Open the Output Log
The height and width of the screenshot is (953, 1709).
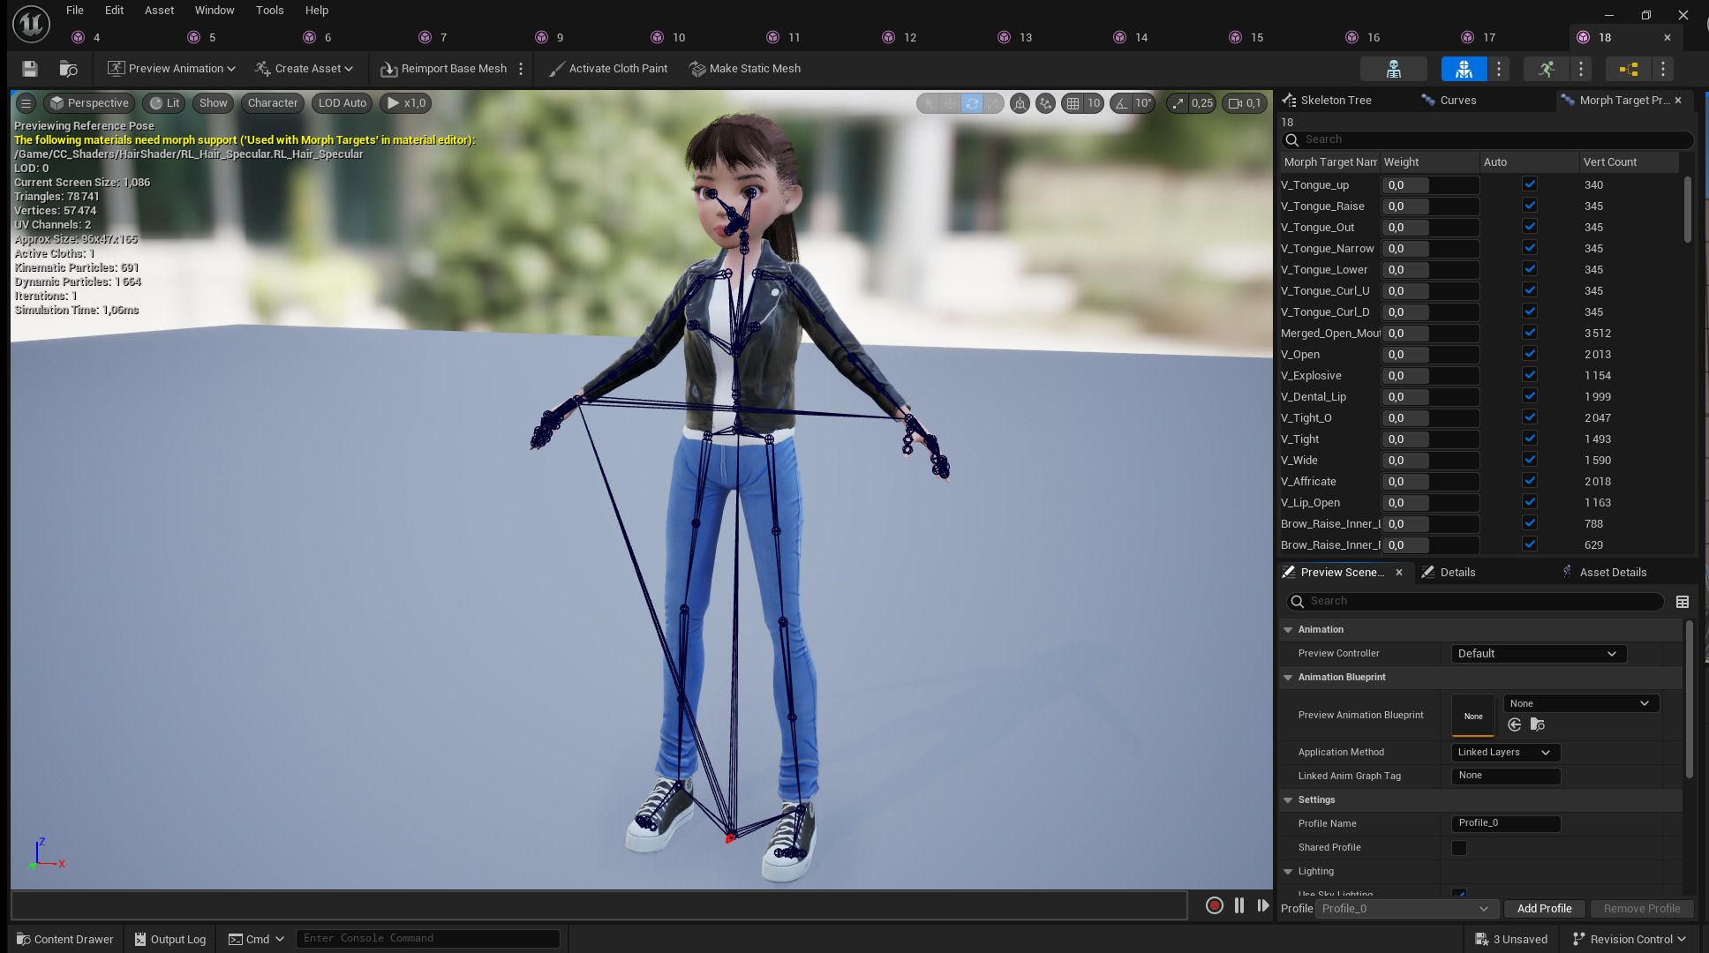170,939
